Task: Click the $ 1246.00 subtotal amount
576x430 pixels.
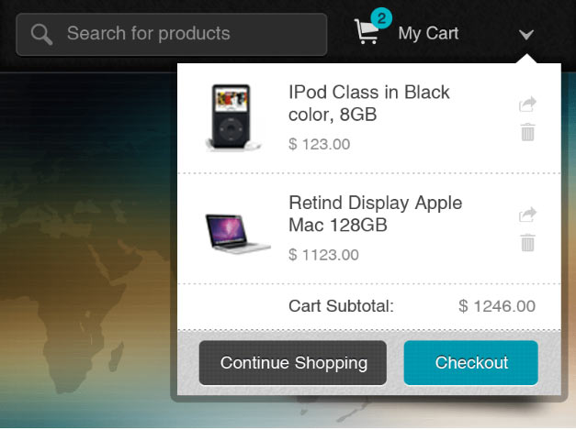Action: pyautogui.click(x=497, y=306)
